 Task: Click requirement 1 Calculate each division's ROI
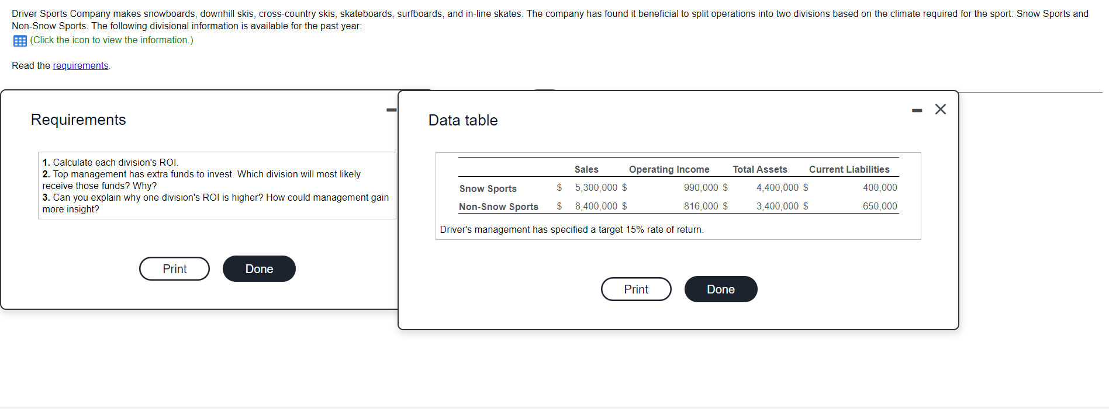click(x=110, y=163)
